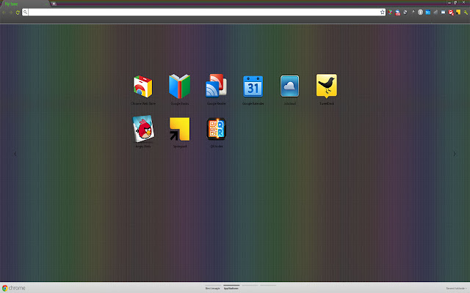Click the screen capture extension icon
The width and height of the screenshot is (470, 293).
[443, 12]
